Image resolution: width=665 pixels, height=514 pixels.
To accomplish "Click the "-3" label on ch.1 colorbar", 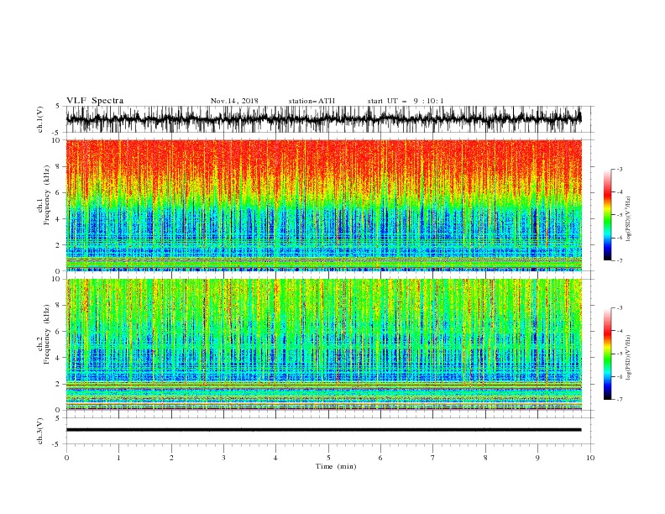I will (619, 169).
